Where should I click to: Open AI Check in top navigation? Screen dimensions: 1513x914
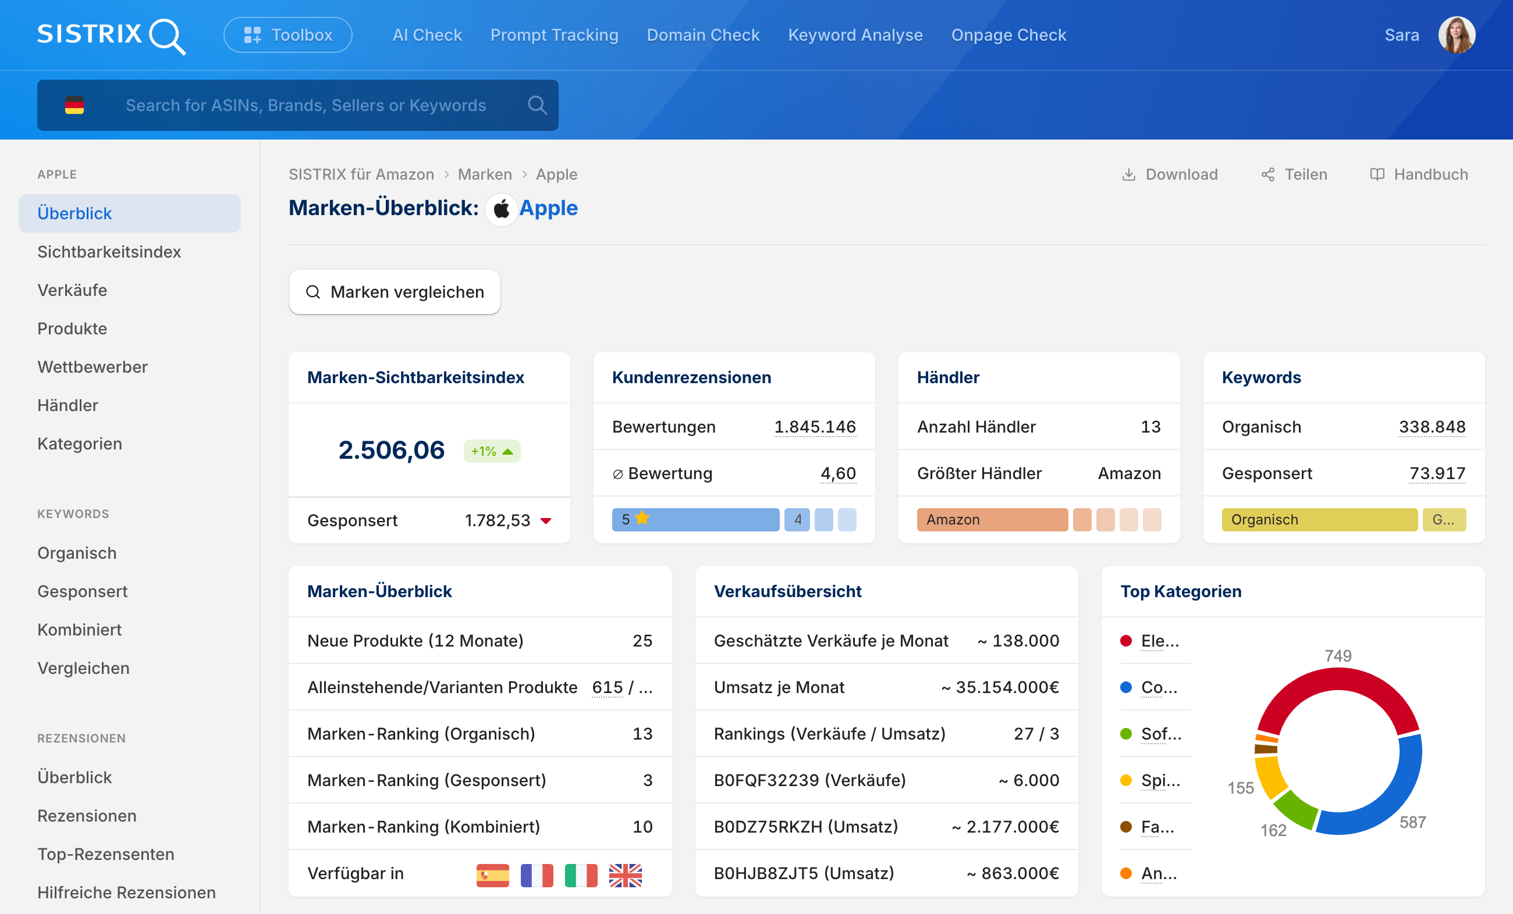(x=427, y=35)
